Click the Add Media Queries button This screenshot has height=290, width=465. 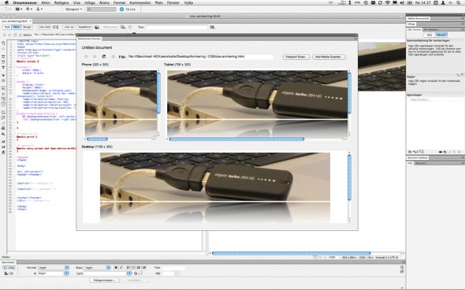click(x=329, y=57)
